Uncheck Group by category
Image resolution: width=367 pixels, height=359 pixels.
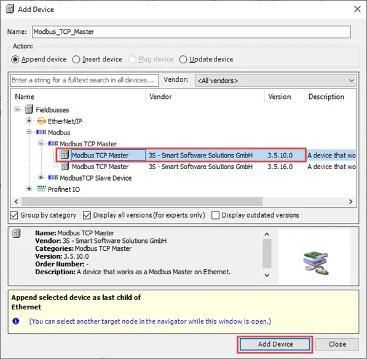[14, 215]
